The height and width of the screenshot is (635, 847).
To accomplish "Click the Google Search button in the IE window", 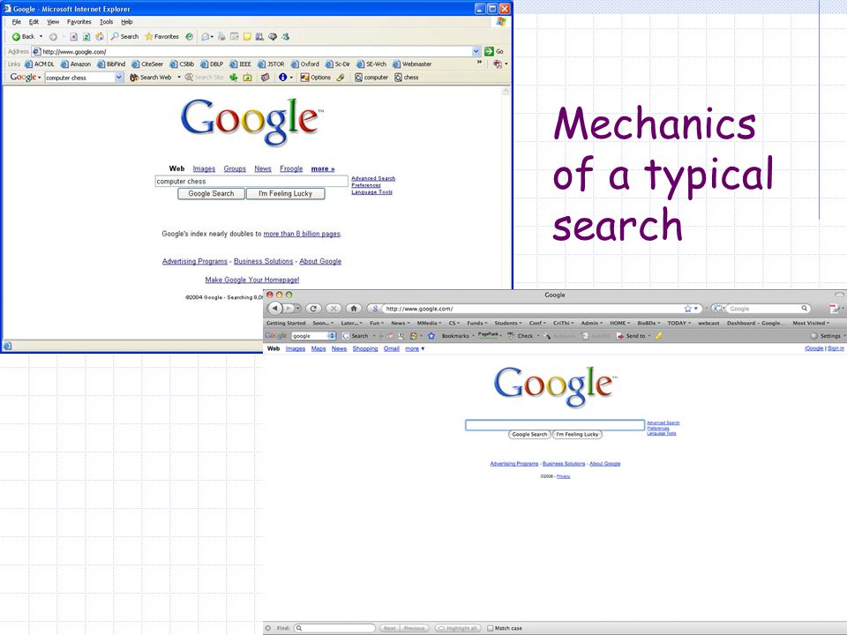I will point(211,193).
